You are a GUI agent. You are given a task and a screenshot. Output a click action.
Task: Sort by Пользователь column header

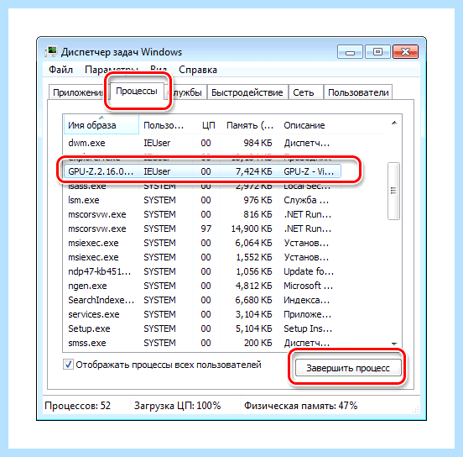point(165,125)
